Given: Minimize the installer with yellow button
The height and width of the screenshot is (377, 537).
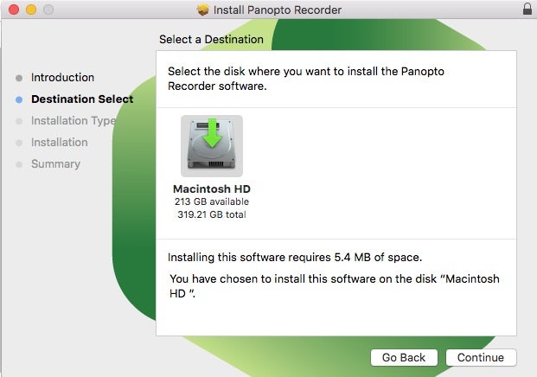Looking at the screenshot, I should 31,10.
